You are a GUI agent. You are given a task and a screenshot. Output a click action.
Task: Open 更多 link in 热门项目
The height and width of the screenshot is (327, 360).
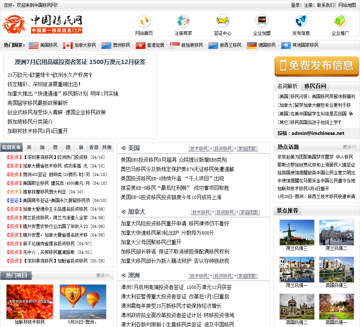[x=103, y=275]
